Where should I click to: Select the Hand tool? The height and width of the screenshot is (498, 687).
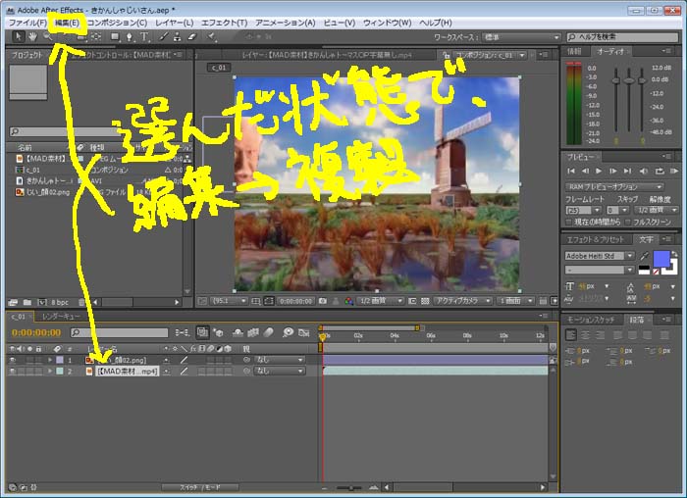point(32,36)
